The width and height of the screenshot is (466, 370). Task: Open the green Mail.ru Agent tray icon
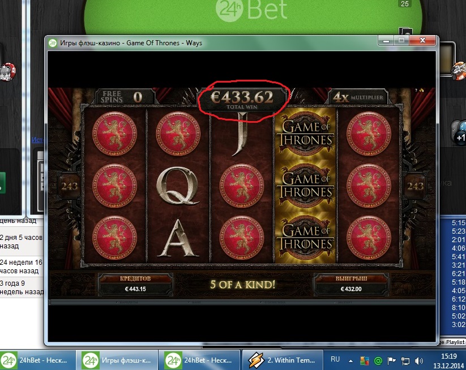378,361
